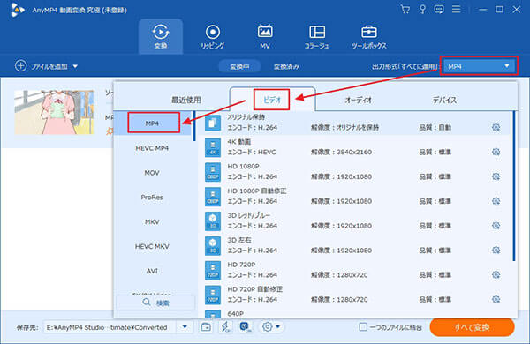Screen dimensions: 530x344
Task: Click the preset list vertical scrollbar
Action: coord(514,186)
